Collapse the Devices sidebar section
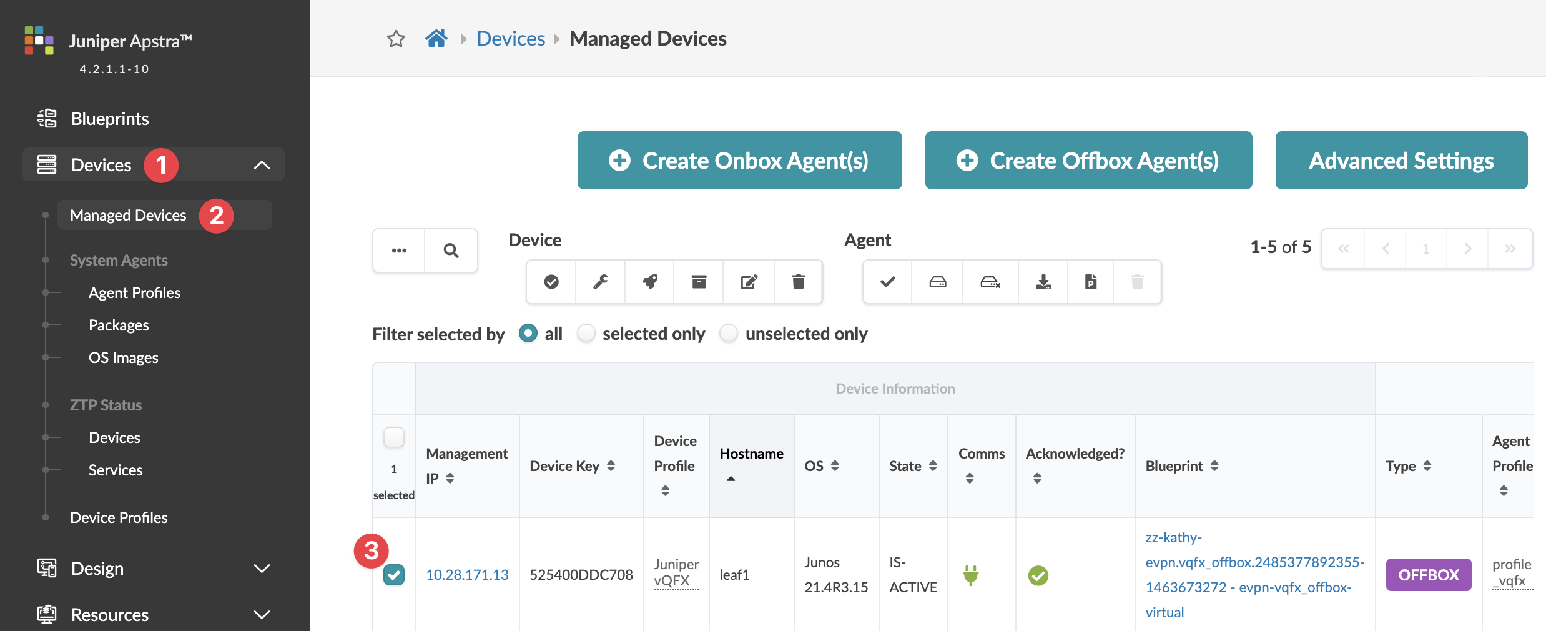Viewport: 1546px width, 631px height. pos(262,165)
